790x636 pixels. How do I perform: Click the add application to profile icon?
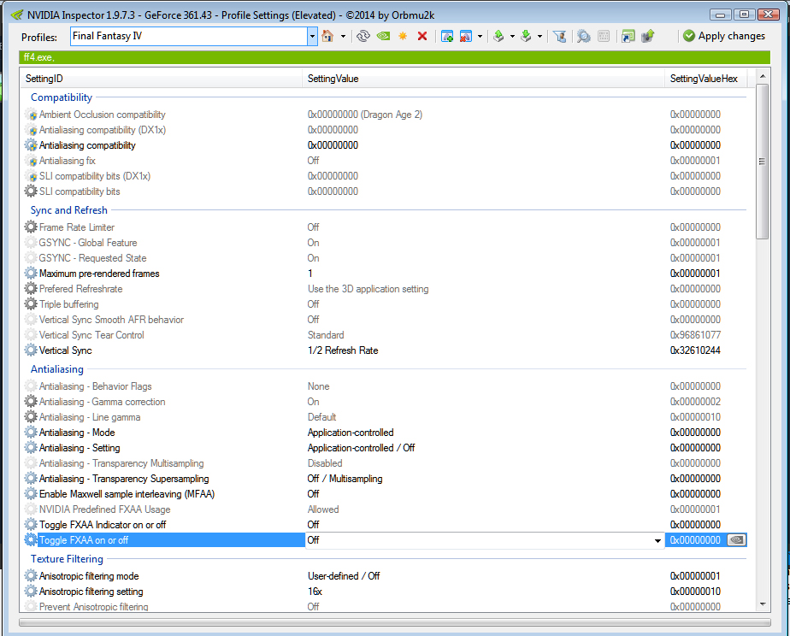pos(447,36)
